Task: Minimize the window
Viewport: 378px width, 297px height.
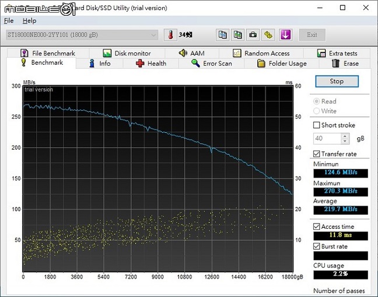Action: 320,8
